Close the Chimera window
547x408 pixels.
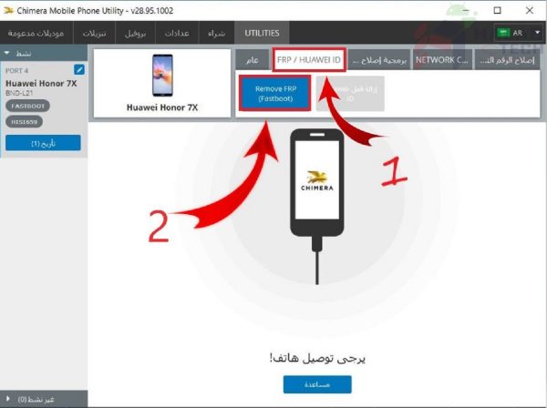(529, 10)
